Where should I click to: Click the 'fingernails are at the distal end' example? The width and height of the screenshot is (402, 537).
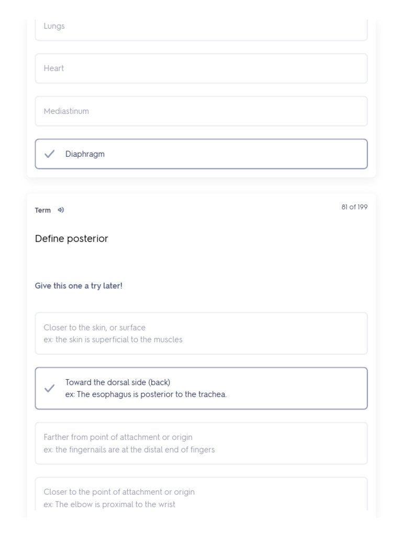129,449
